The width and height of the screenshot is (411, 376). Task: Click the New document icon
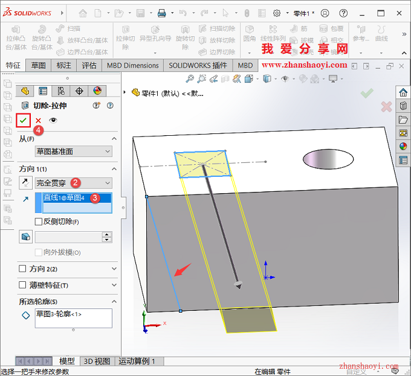(98, 13)
